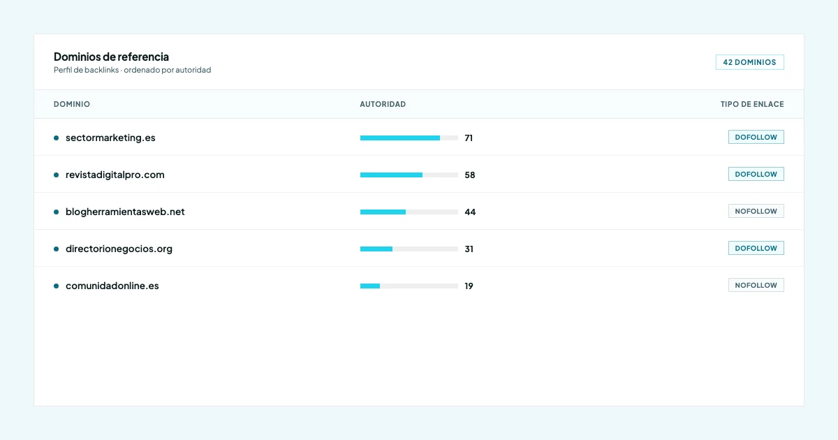Image resolution: width=838 pixels, height=440 pixels.
Task: Click authority score 71
Action: pyautogui.click(x=469, y=138)
